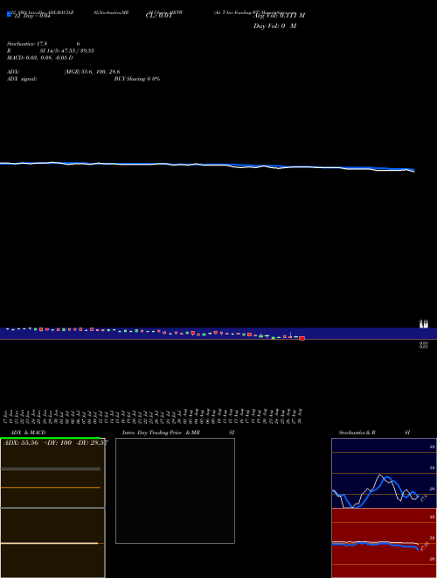The width and height of the screenshot is (437, 578).
Task: Select the 'Stochastics: 17.8' reading
Action: (27, 44)
